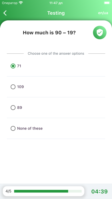Select the 89 radio button
This screenshot has width=112, height=199.
13,108
